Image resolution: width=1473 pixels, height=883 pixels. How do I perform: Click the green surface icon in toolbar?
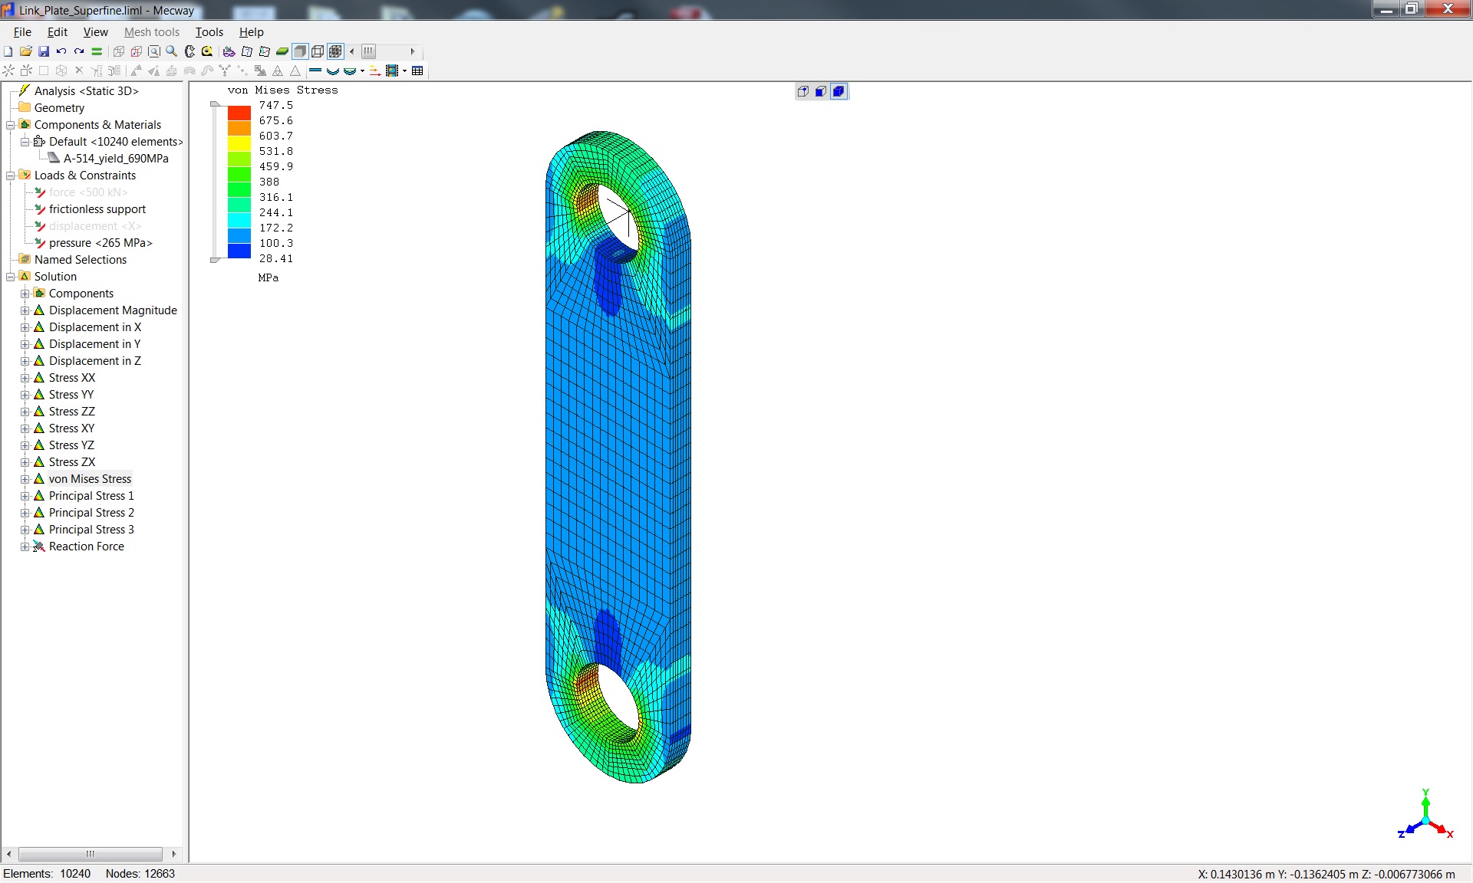[282, 51]
